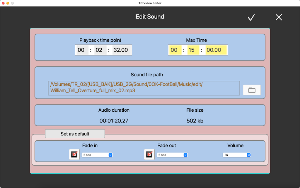
Task: Toggle the Fade in checkbox
Action: click(74, 155)
